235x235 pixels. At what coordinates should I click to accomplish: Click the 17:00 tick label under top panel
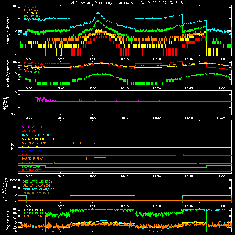coord(221,59)
